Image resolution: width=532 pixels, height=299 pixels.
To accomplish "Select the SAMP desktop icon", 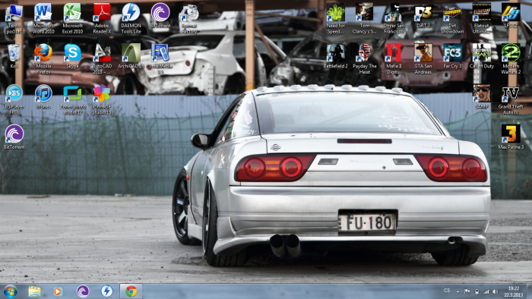I will coord(481,96).
